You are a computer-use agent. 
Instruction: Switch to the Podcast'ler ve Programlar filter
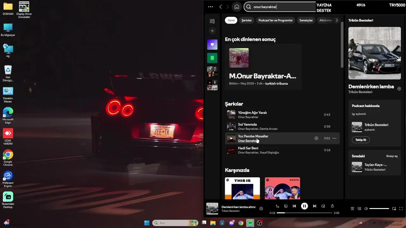(275, 20)
